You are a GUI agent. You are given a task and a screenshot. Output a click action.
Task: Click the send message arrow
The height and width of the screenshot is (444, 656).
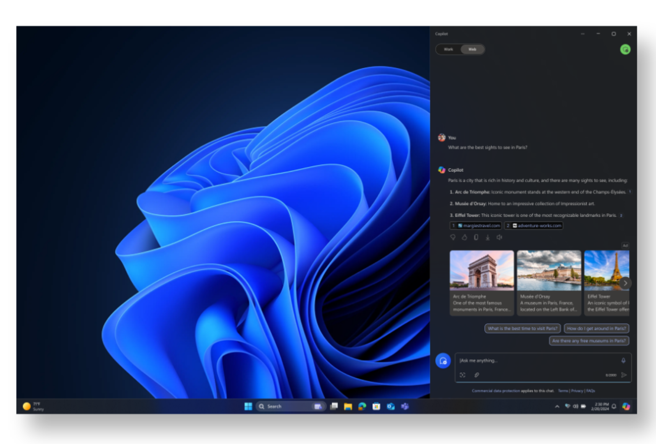point(624,375)
